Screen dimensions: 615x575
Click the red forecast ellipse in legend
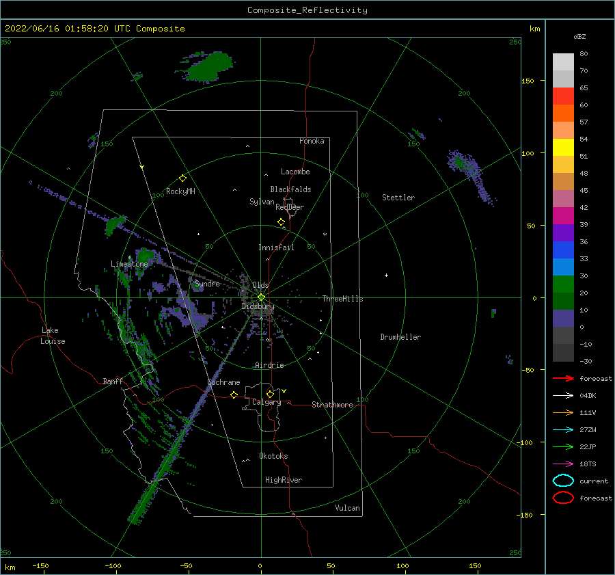pos(563,498)
